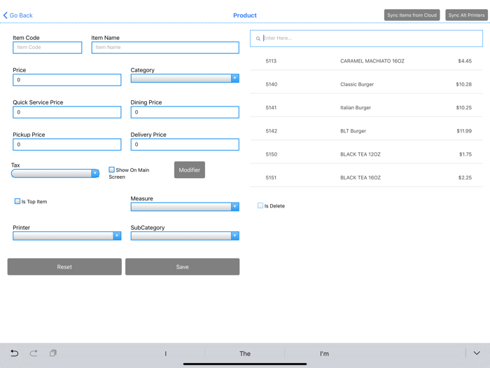
Task: Check the Is Top Item box
Action: (x=17, y=201)
